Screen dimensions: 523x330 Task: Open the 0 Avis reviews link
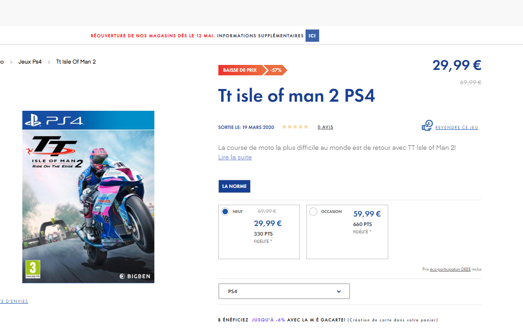pyautogui.click(x=326, y=127)
